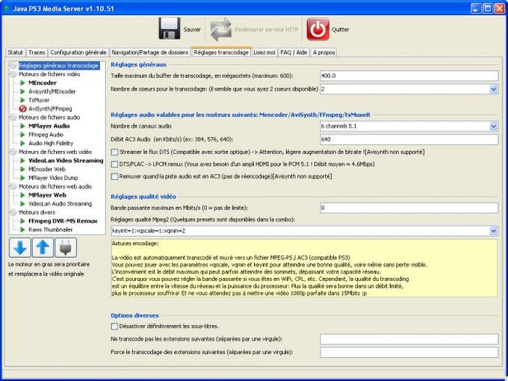Screen dimensions: 508x381
Task: Click the green arrow icon beside MPlayer Web
Action: pos(22,195)
